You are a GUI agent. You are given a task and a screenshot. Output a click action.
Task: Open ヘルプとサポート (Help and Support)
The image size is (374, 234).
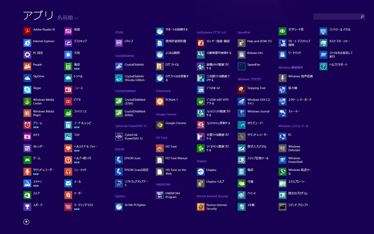tap(333, 67)
